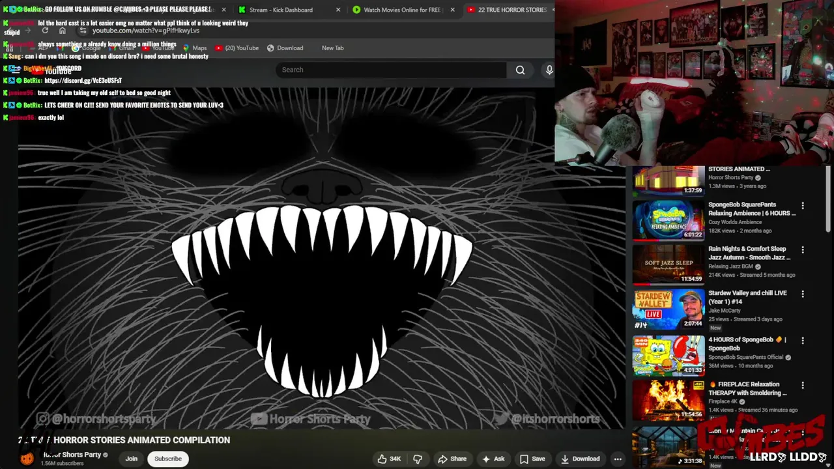Click the YouTube search magnifier button
This screenshot has width=834, height=469.
coord(520,70)
